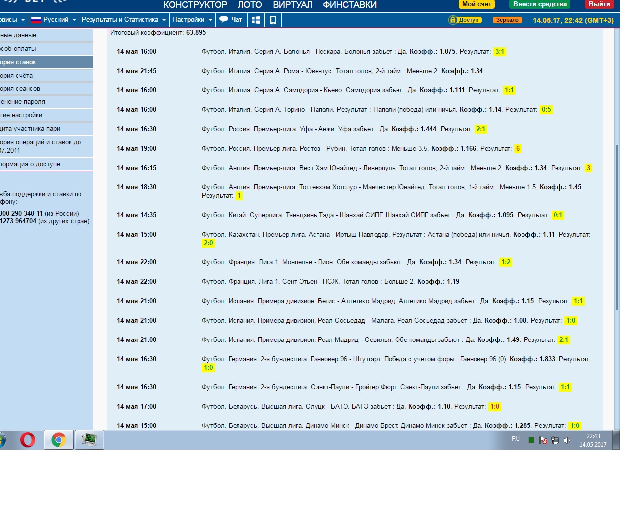Click the volume speaker tray icon
Screen dimensions: 636x509
[x=567, y=440]
